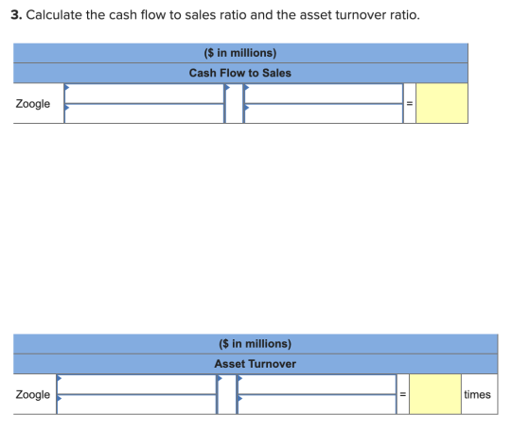Click the question 3 instruction text
Screen dimensions: 530x431
point(216,15)
